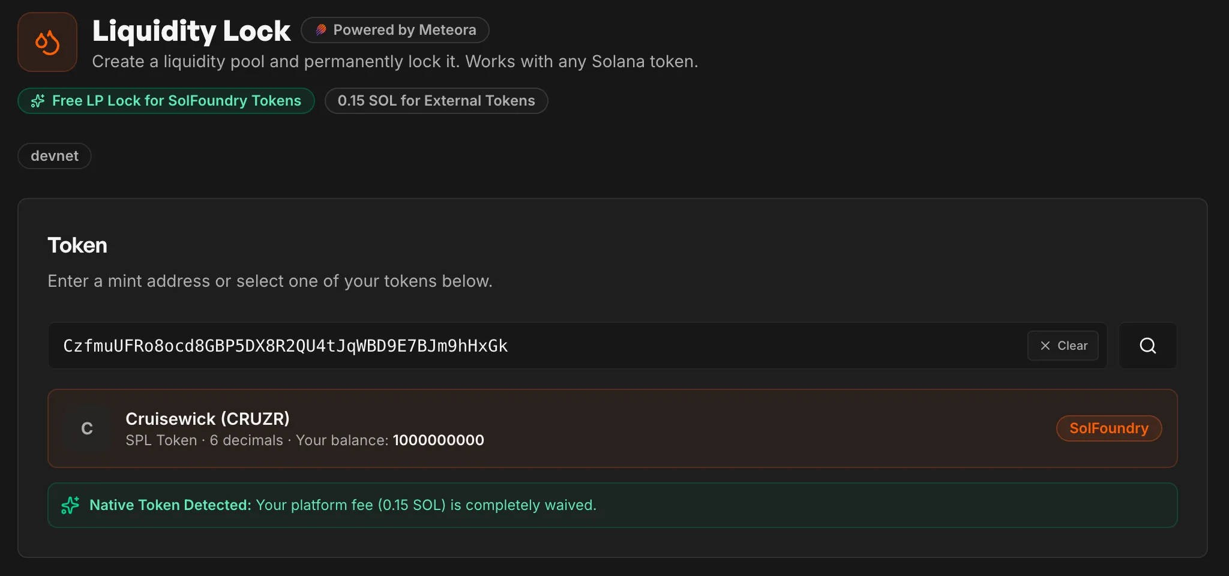Click the devnet network badge
Image resolution: width=1229 pixels, height=576 pixels.
pyautogui.click(x=55, y=156)
